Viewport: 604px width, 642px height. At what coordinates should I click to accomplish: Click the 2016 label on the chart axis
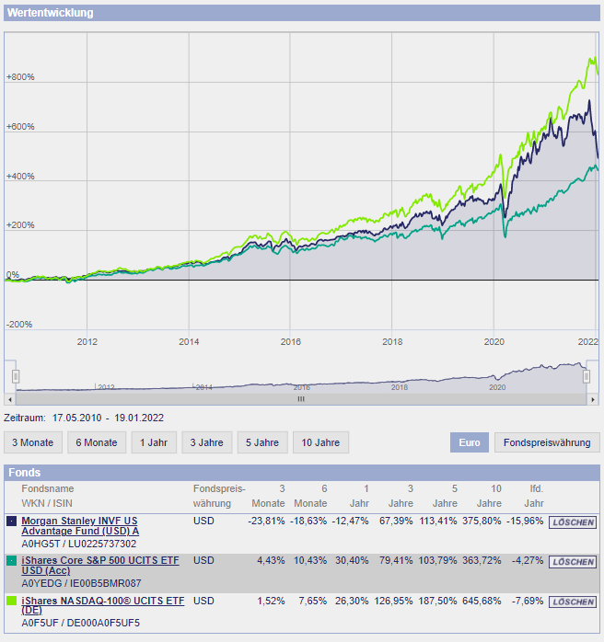coord(291,341)
